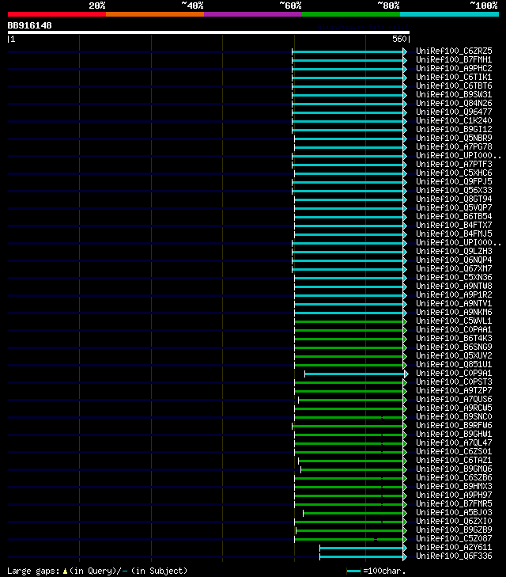Click the UniRef100_A9TZP7 label
Screen dimensions: 506x577
[454, 391]
